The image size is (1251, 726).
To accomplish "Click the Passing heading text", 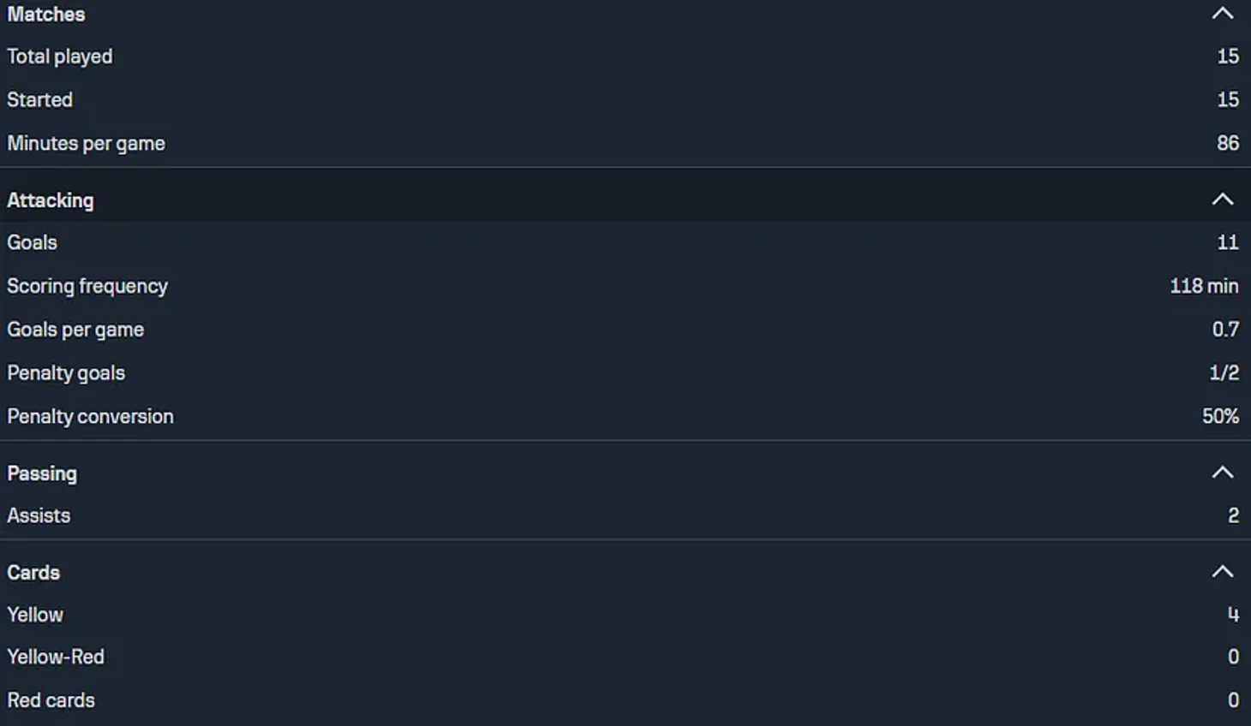I will point(42,473).
